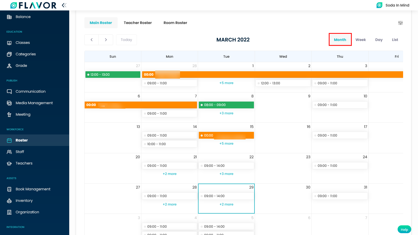The width and height of the screenshot is (418, 235).
Task: Open 10:00 - 11:00 event on March 14
Action: tap(170, 144)
